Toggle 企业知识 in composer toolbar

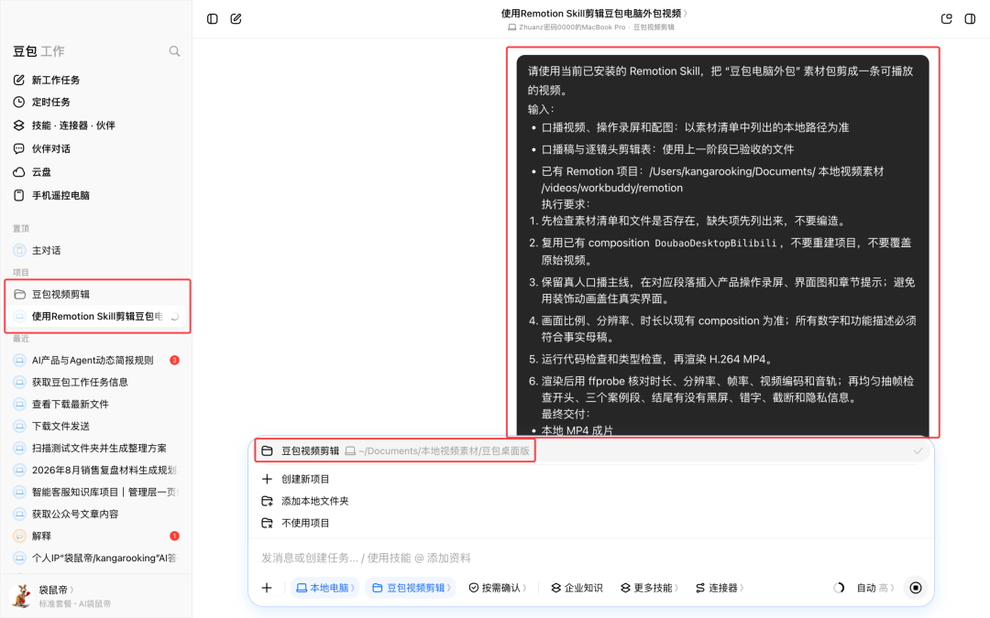point(577,588)
